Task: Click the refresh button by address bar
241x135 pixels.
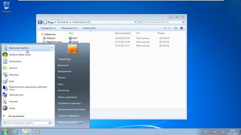Action: [139, 22]
